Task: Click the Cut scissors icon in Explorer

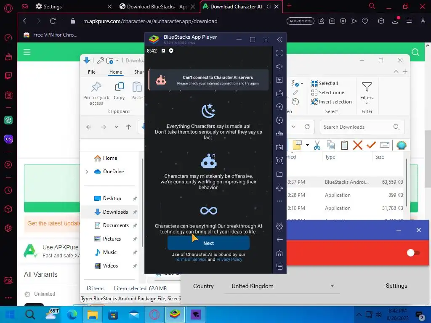Action: pos(317,145)
